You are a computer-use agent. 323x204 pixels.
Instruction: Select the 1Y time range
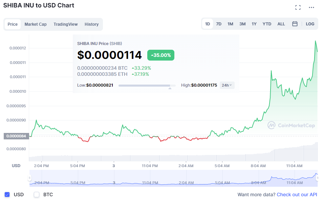tap(254, 24)
